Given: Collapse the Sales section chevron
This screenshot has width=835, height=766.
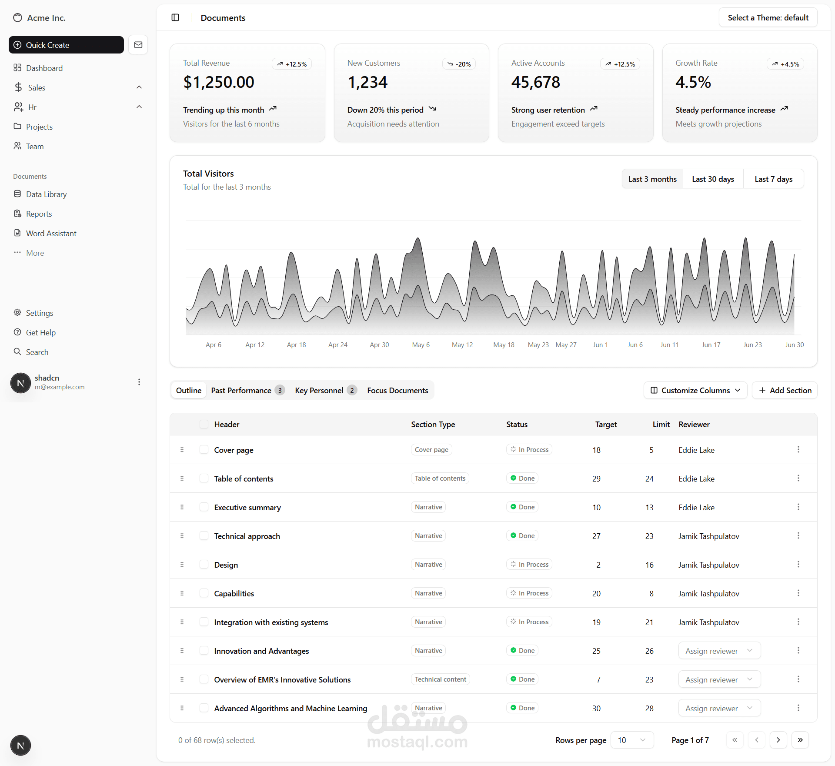Looking at the screenshot, I should pyautogui.click(x=139, y=87).
